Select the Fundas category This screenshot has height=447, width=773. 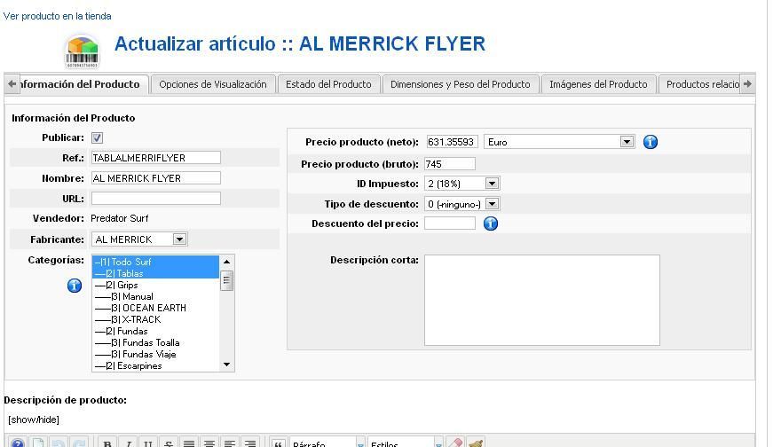155,331
